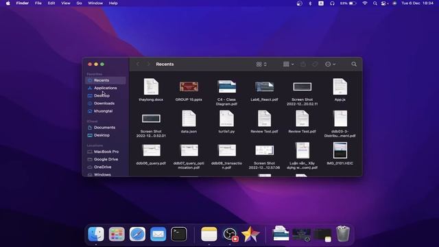This screenshot has width=439, height=247.
Task: Go back using the Finder back arrow
Action: pyautogui.click(x=138, y=64)
